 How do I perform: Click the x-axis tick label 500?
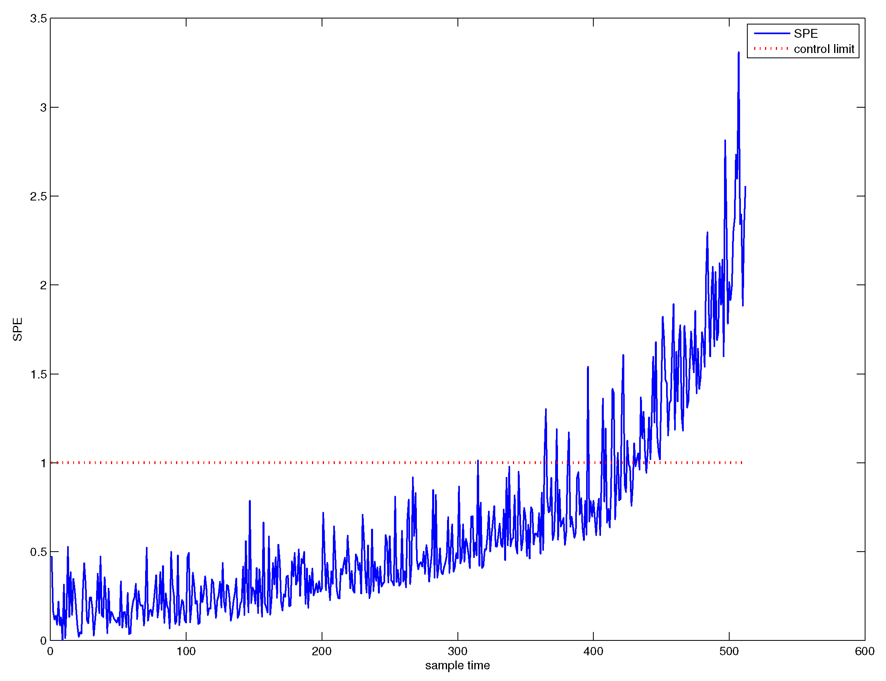pyautogui.click(x=729, y=651)
